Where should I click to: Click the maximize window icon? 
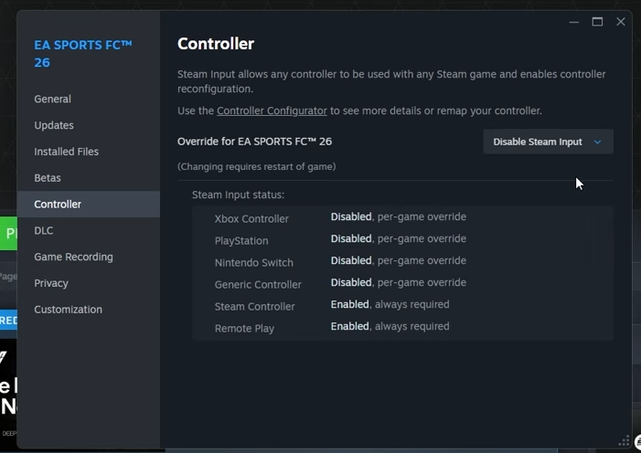597,22
